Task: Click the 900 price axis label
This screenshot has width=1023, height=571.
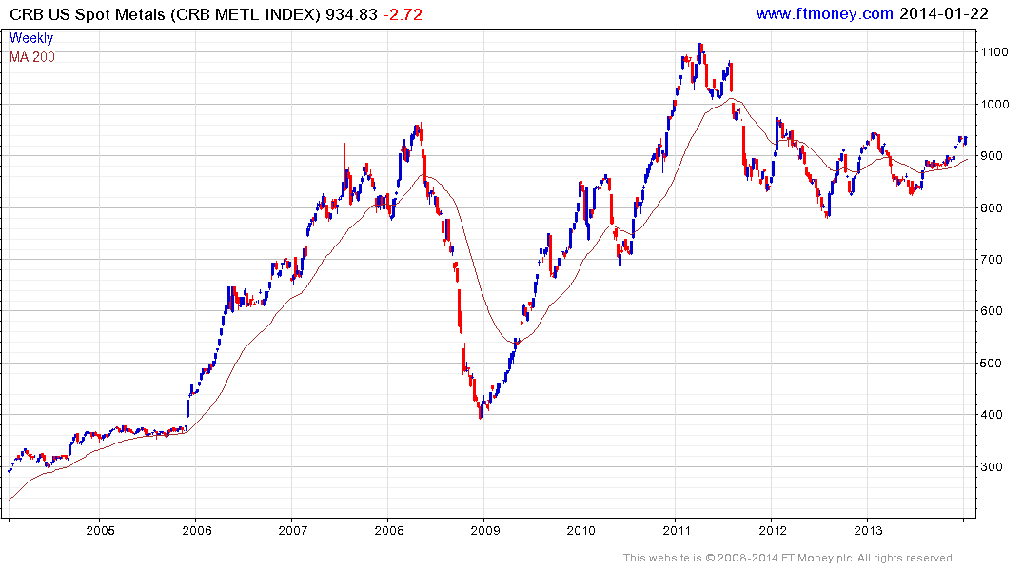Action: (992, 156)
